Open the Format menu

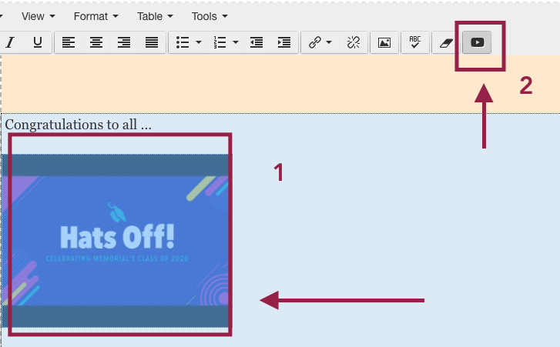(x=96, y=16)
